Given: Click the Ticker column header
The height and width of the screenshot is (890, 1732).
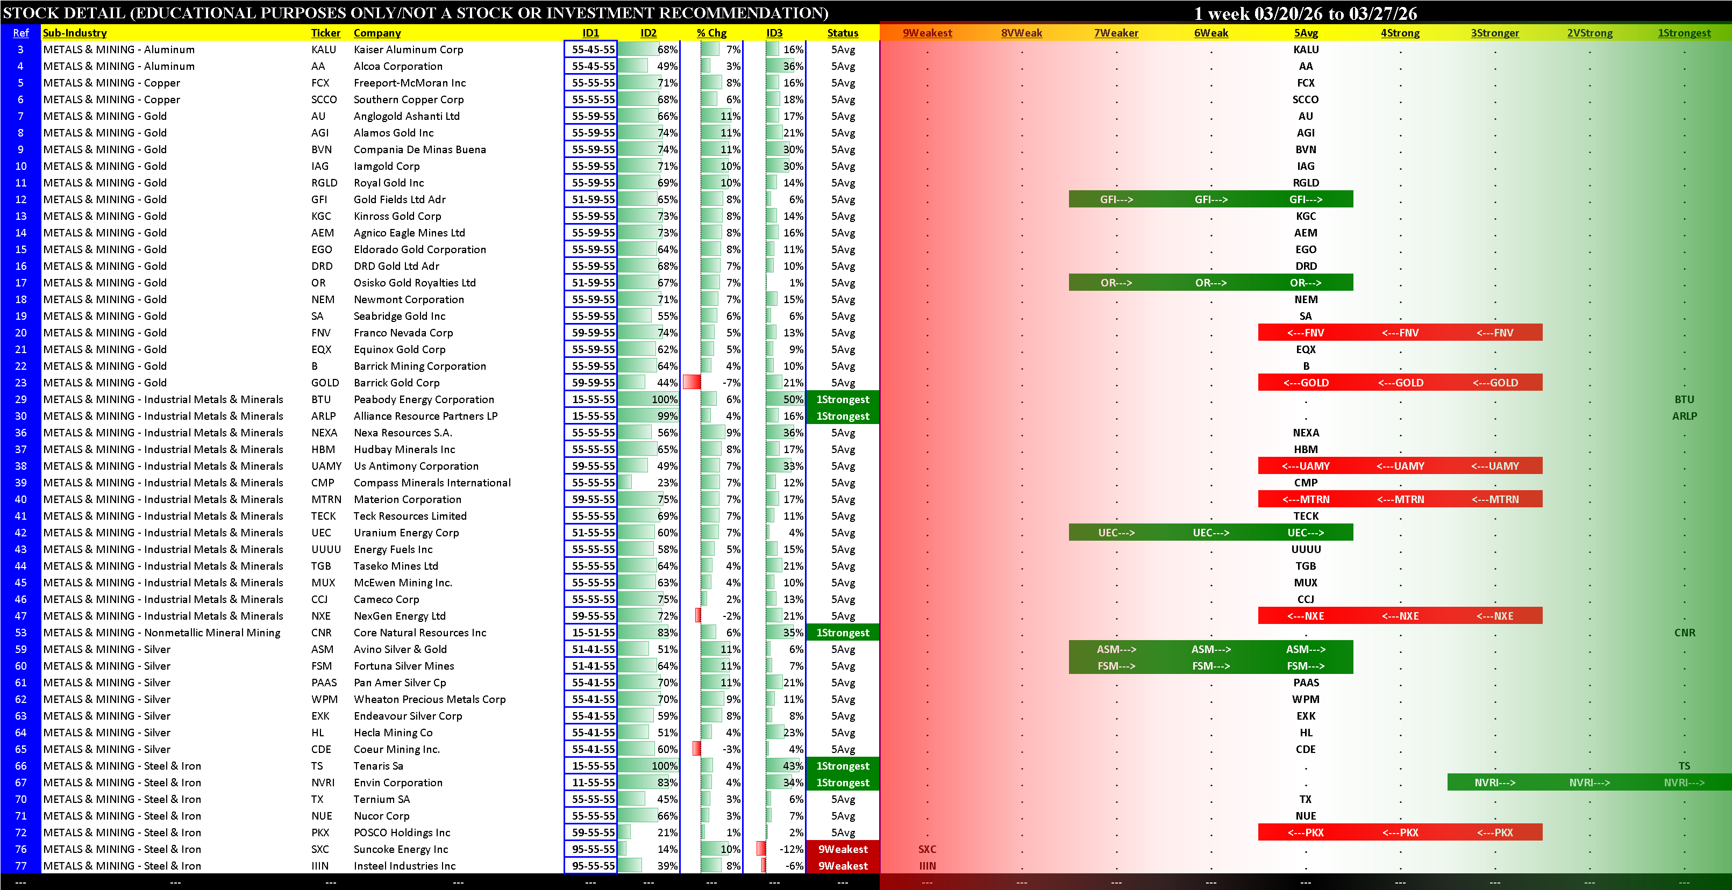Looking at the screenshot, I should point(325,33).
